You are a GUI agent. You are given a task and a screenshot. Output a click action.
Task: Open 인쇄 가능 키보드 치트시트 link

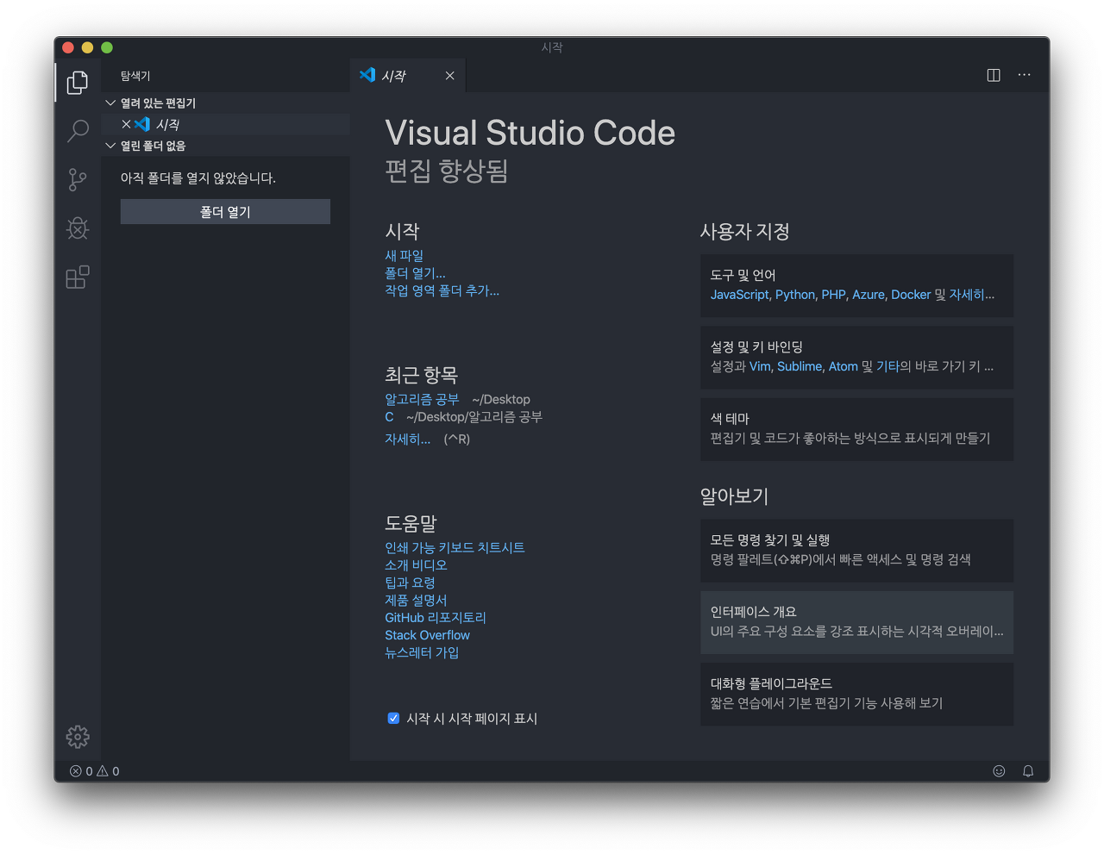click(x=455, y=548)
